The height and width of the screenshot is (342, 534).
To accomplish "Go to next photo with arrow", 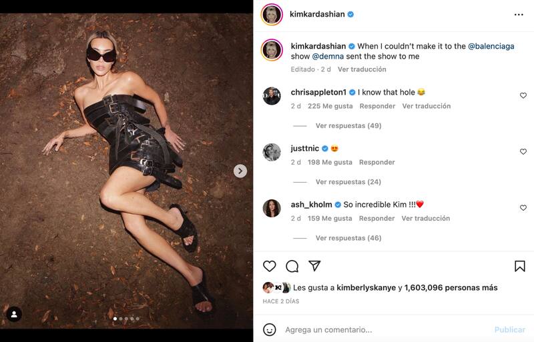I will coord(240,171).
